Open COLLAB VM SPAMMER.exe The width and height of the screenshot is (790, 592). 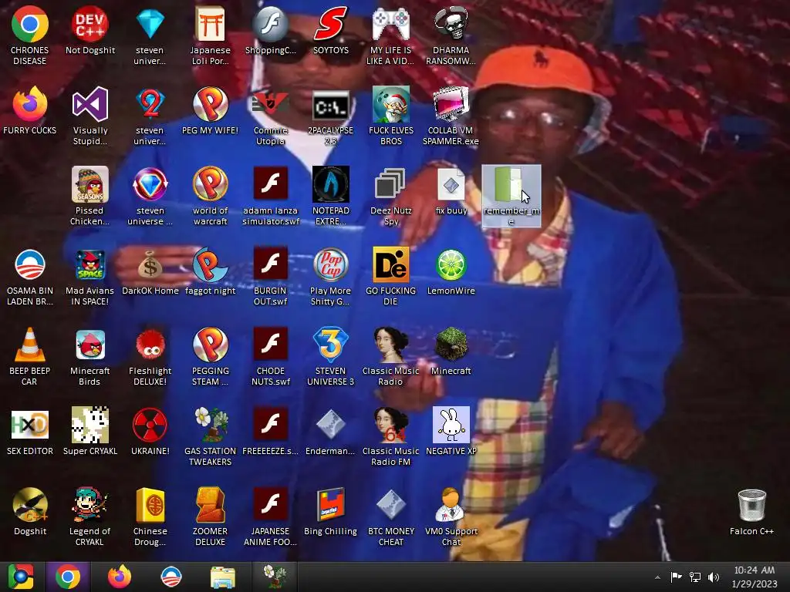[451, 105]
